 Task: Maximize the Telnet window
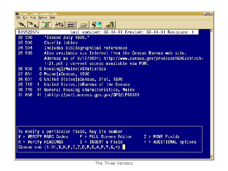[208, 14]
